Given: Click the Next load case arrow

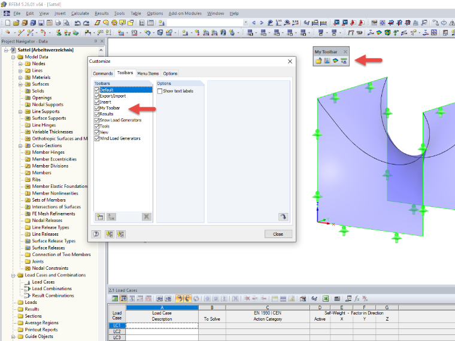Looking at the screenshot, I should click(x=262, y=23).
